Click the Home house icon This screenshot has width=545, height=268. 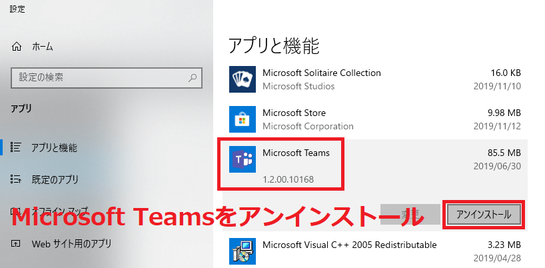click(17, 47)
